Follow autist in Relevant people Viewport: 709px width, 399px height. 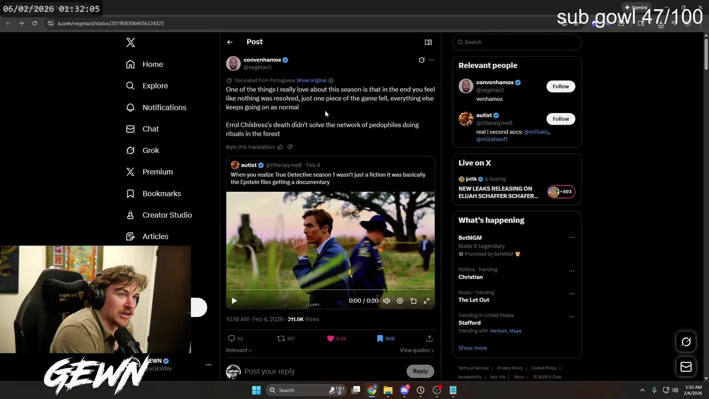coord(561,119)
